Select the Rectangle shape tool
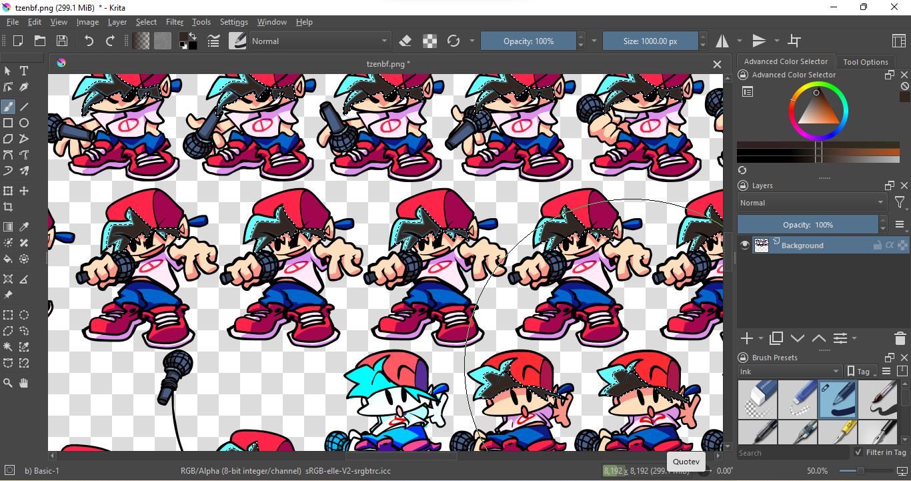Viewport: 911px width, 481px height. tap(8, 123)
